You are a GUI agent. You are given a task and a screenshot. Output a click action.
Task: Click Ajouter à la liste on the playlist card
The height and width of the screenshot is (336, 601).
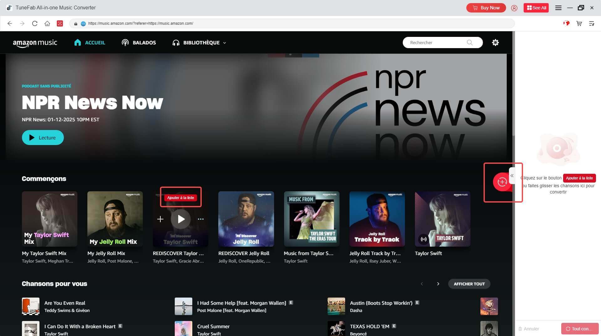181,198
